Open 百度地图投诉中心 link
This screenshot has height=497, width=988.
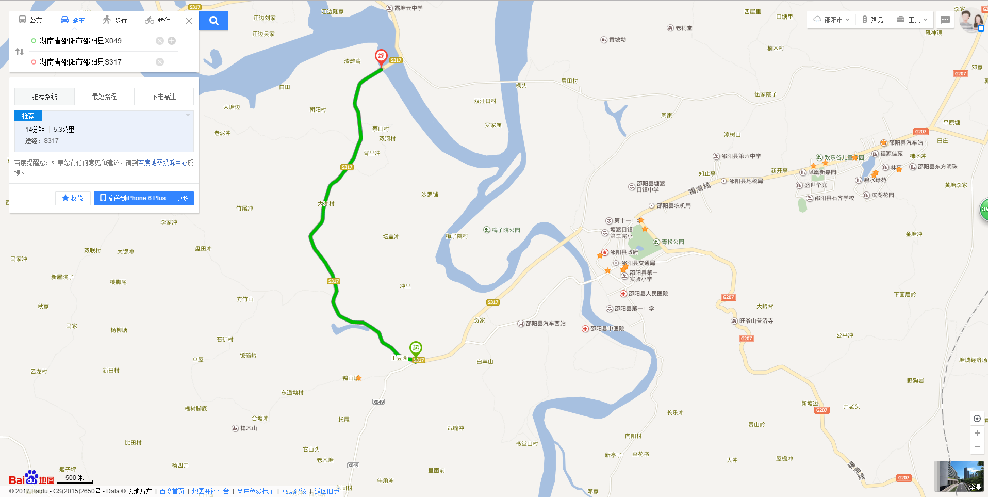[162, 163]
